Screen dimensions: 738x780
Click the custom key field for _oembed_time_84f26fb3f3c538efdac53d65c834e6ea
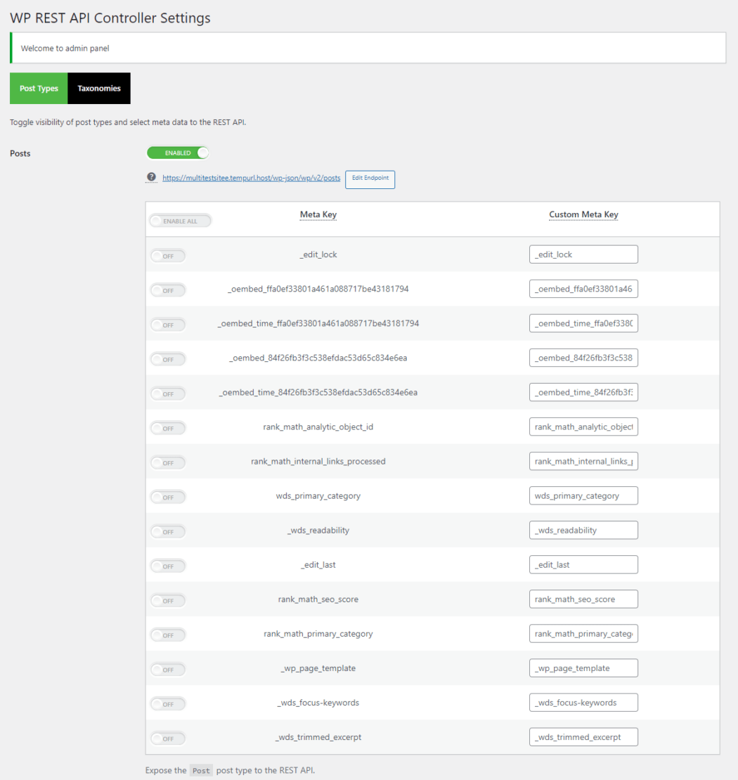tap(584, 392)
